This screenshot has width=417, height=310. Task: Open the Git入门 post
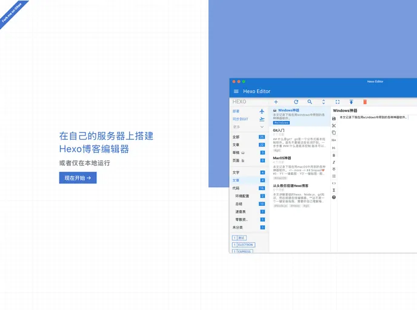[x=299, y=140]
